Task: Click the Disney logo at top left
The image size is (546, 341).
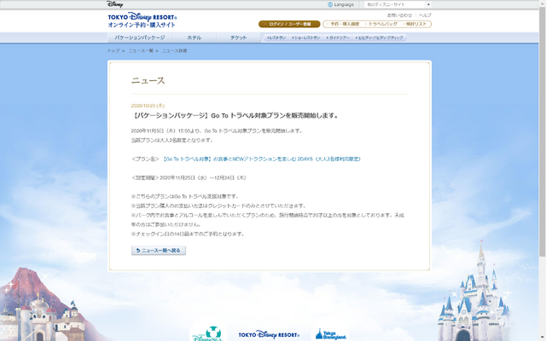Action: point(114,4)
